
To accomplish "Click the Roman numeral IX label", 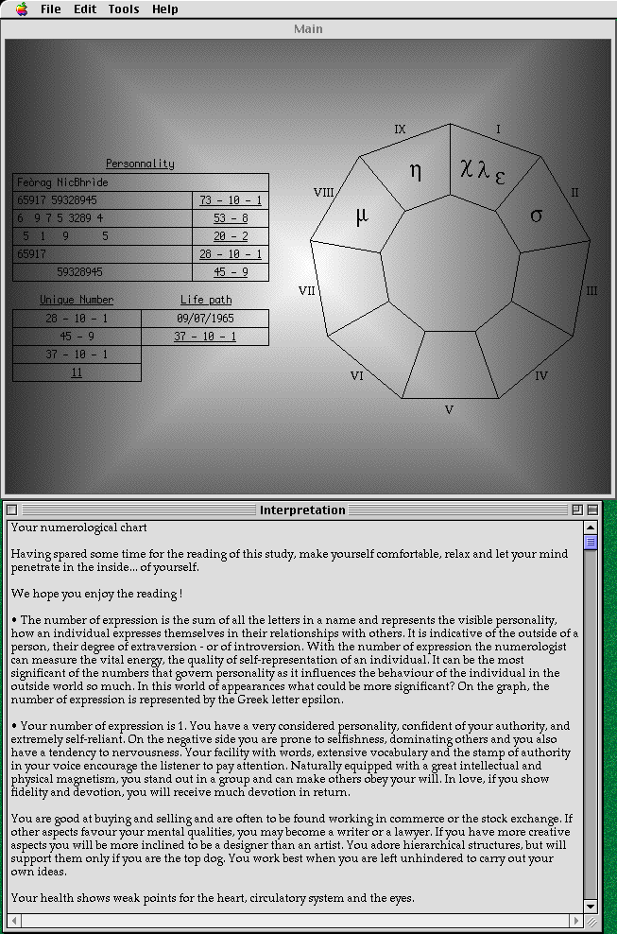I will click(x=400, y=129).
